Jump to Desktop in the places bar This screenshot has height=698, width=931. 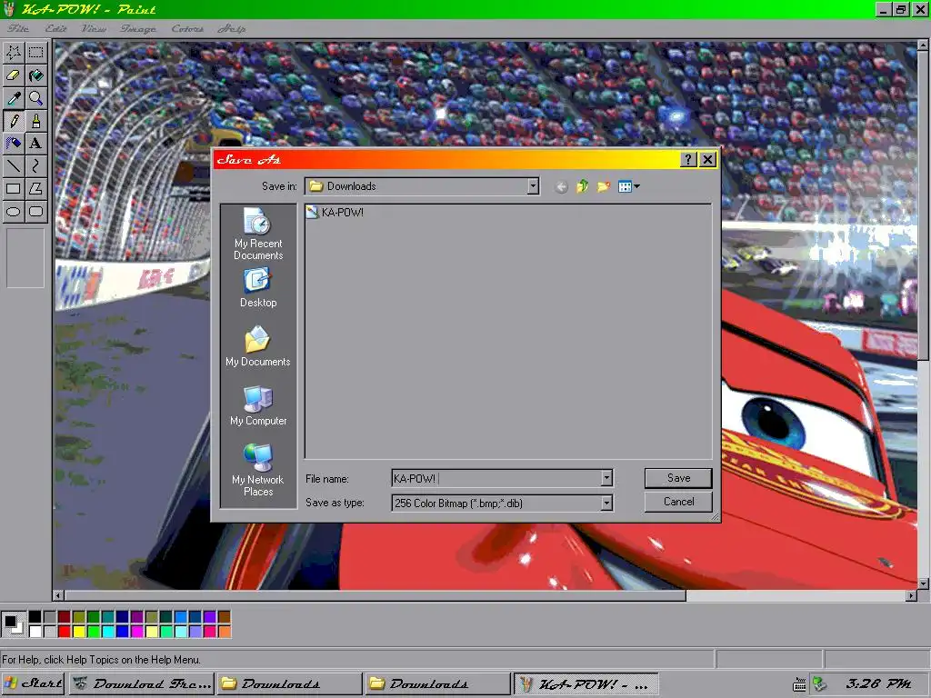click(x=258, y=288)
